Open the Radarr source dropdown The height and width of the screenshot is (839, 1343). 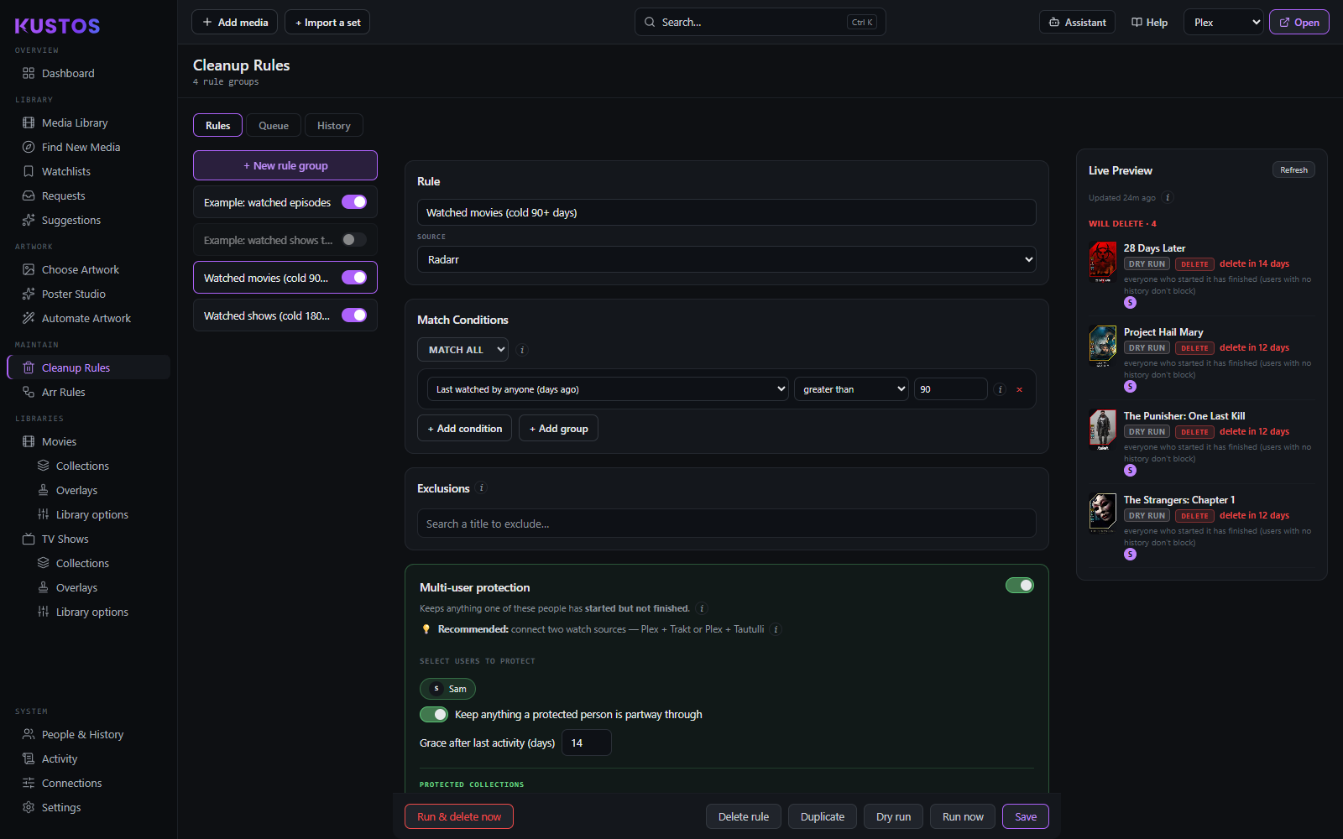727,259
